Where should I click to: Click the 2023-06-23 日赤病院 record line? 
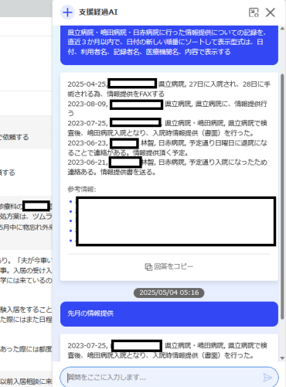pyautogui.click(x=168, y=148)
